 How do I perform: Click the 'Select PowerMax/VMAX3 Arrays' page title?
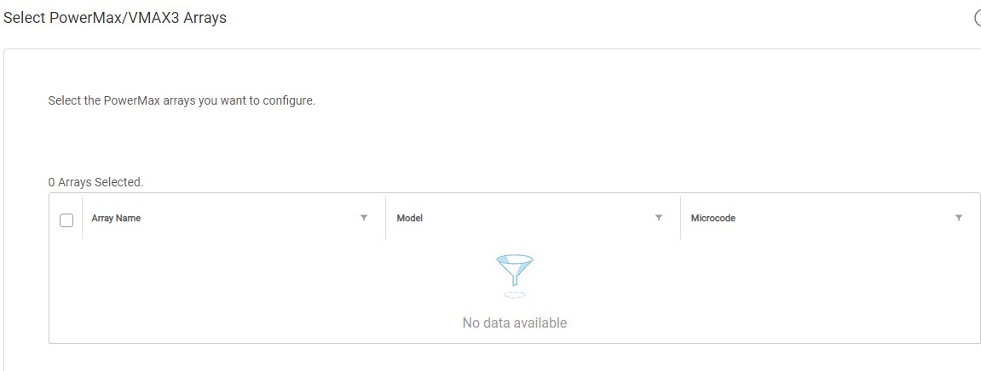click(x=115, y=17)
